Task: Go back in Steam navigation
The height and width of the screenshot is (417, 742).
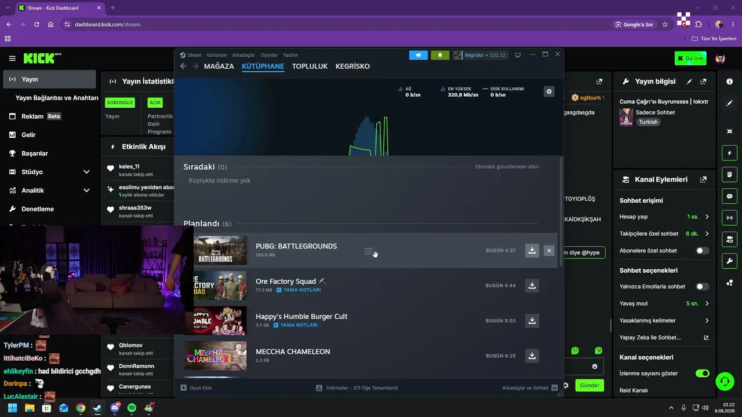Action: (x=183, y=66)
